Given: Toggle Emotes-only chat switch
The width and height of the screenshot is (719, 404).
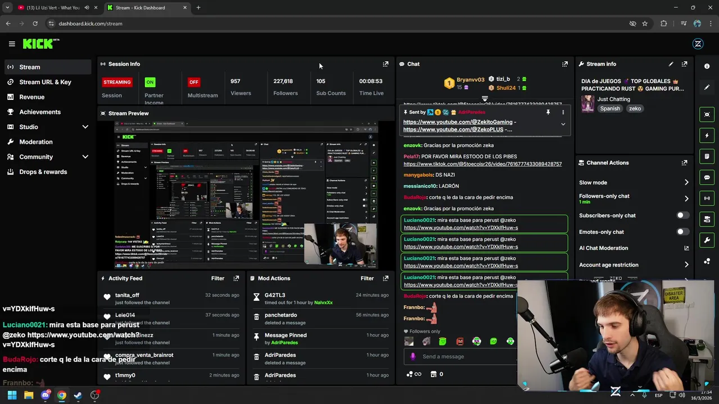Looking at the screenshot, I should pos(682,232).
